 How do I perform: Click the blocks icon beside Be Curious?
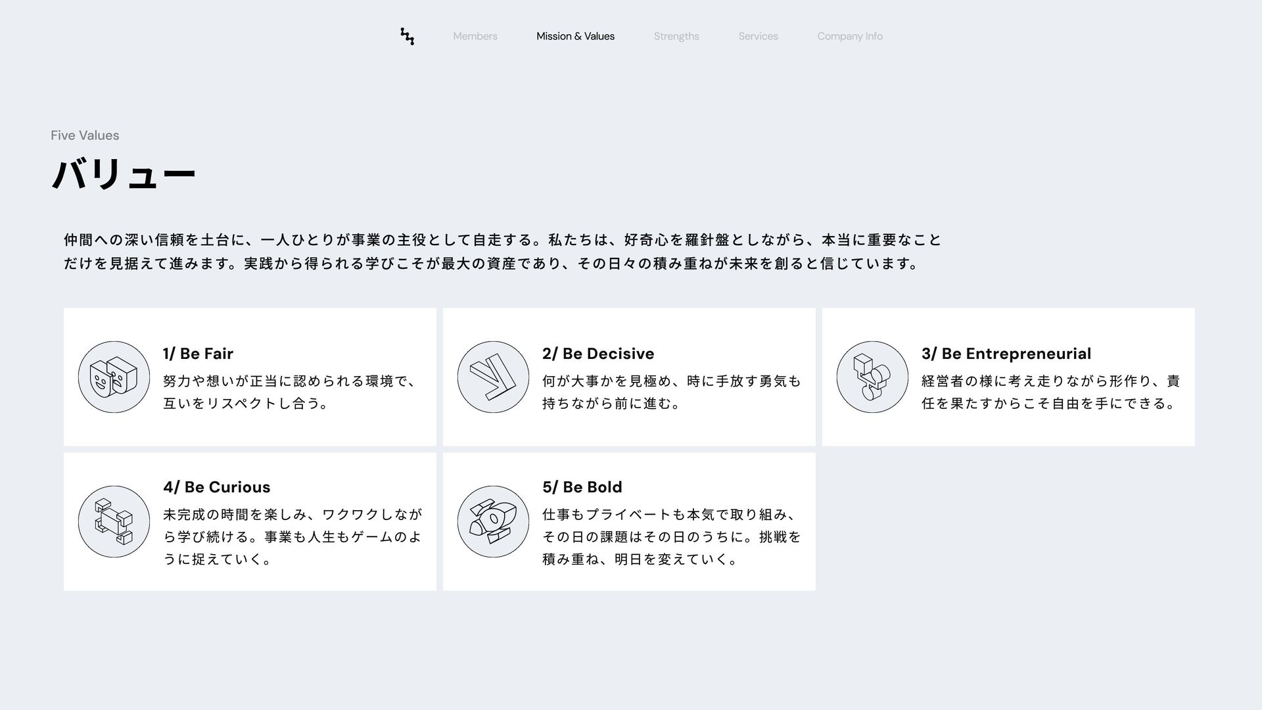(114, 521)
